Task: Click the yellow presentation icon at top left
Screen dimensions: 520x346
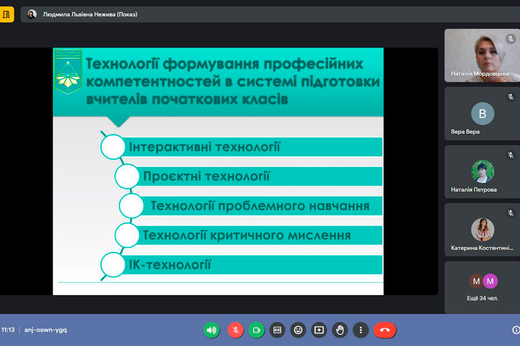Action: pyautogui.click(x=6, y=14)
